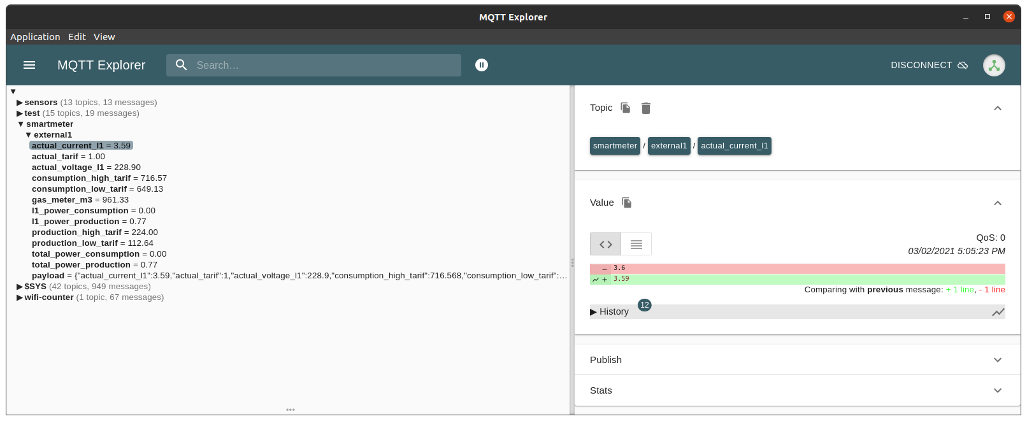1027x421 pixels.
Task: Collapse the external1 topic
Action: point(28,135)
